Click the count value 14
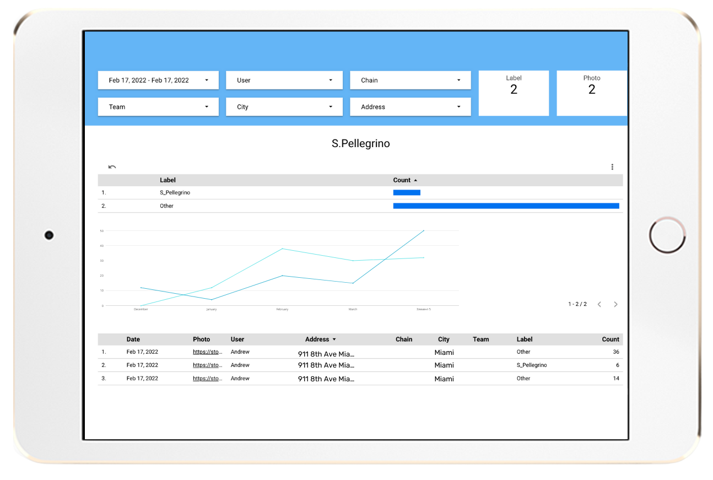This screenshot has width=713, height=480. [616, 378]
